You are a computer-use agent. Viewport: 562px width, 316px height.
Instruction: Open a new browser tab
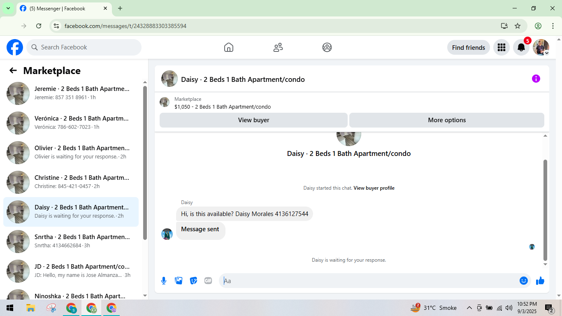(120, 8)
